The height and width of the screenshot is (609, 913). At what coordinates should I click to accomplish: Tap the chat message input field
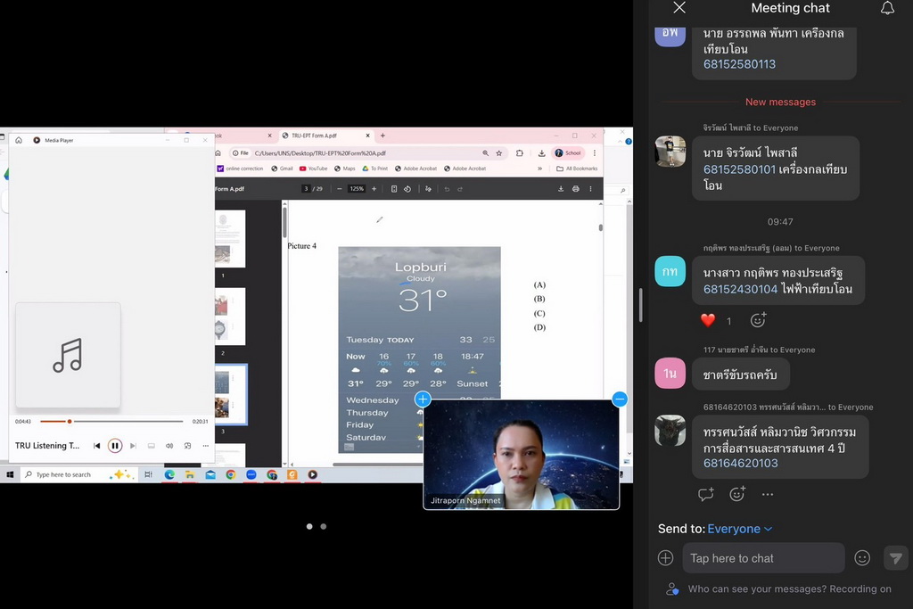(763, 558)
